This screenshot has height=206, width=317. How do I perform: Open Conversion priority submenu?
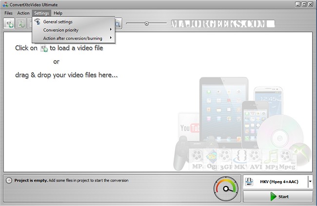click(x=74, y=30)
